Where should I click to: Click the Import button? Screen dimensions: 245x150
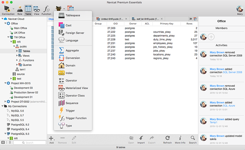pos(141,140)
